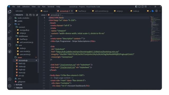Screen dimensions: 169x95
Task: Open the Selection menu
Action: (x=26, y=7)
